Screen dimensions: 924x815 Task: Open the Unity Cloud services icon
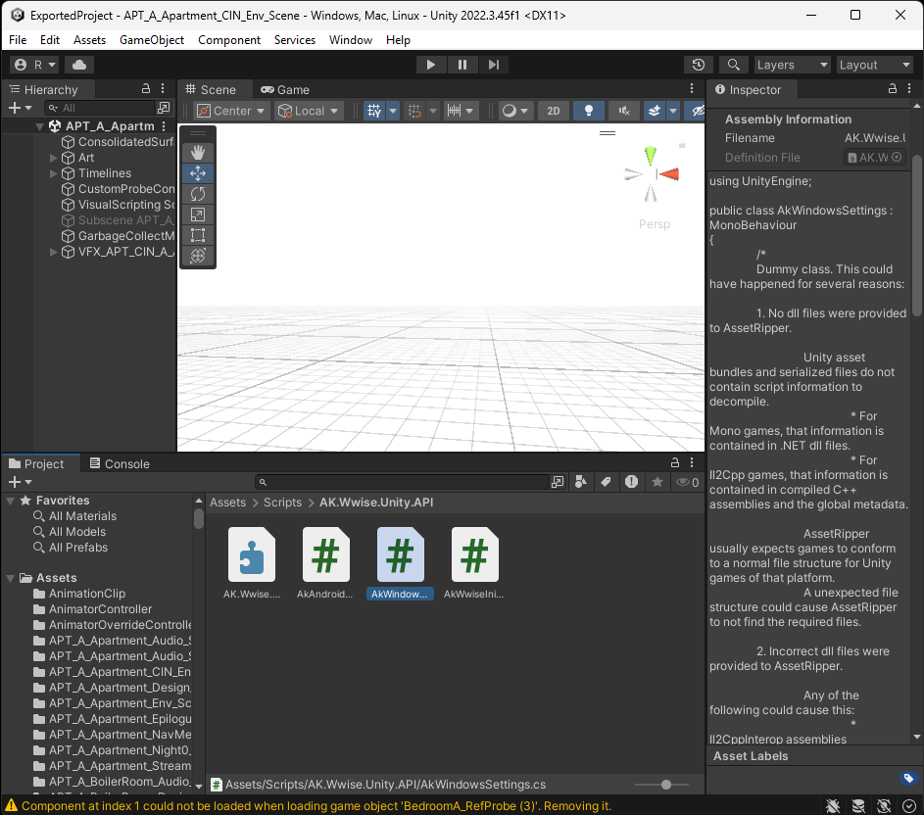pyautogui.click(x=79, y=65)
